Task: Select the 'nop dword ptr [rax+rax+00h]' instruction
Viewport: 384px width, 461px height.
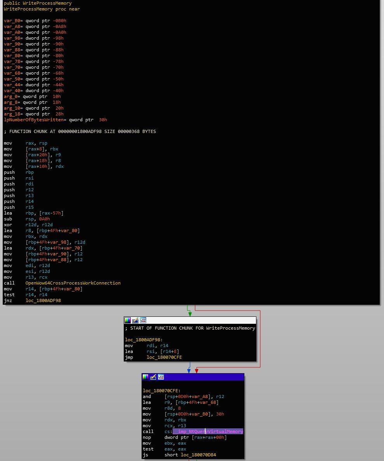Action: pyautogui.click(x=185, y=437)
